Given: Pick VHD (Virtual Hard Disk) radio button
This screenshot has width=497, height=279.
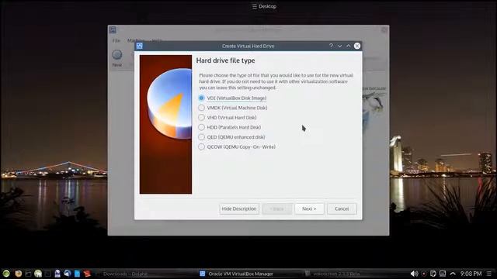Looking at the screenshot, I should [x=228, y=118].
